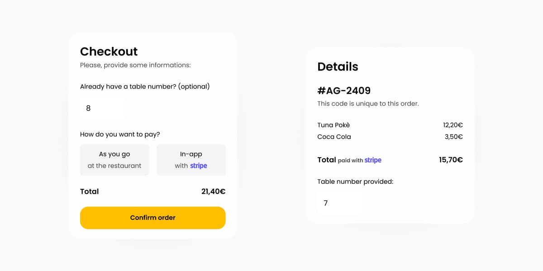Click the 3,50€ price of Coca Cola

pos(453,137)
